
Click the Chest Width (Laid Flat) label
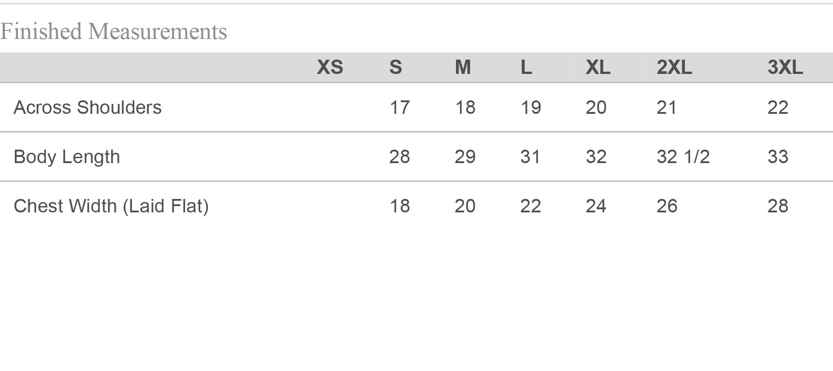(111, 206)
